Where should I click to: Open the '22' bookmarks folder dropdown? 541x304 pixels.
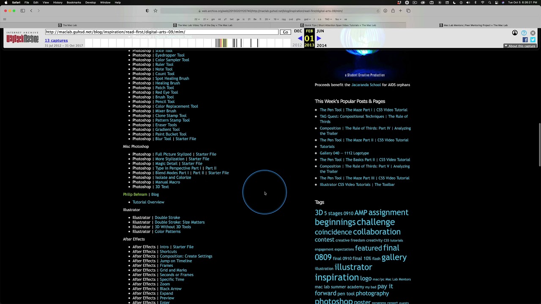[x=197, y=19]
